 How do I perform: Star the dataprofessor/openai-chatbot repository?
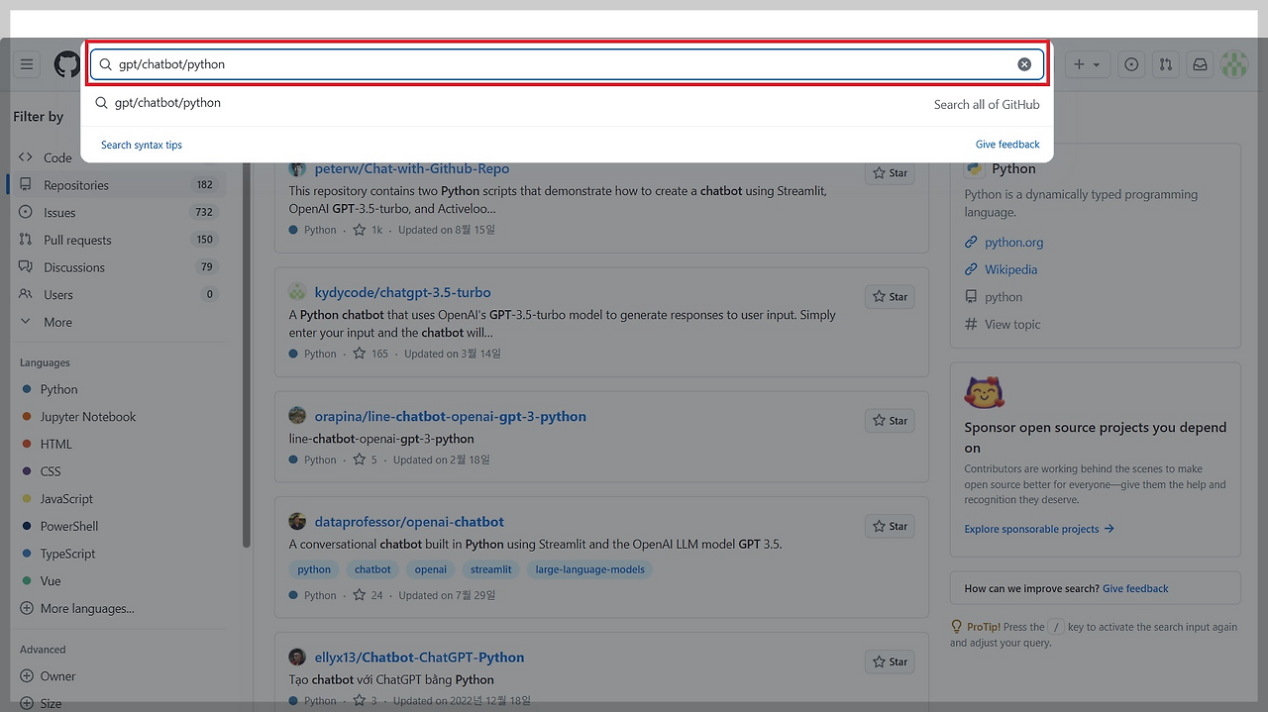[x=889, y=525]
